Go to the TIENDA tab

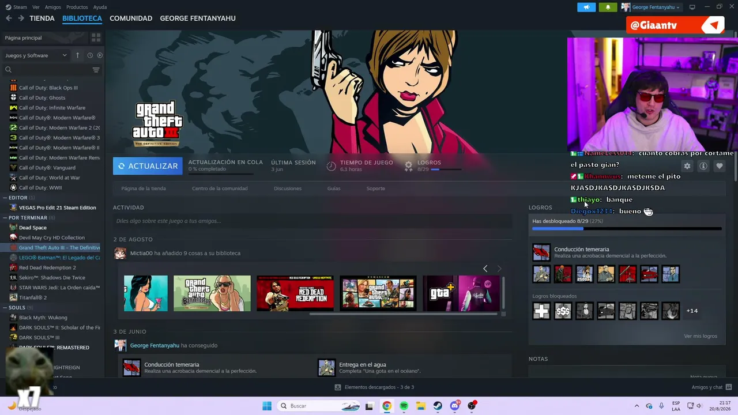point(42,18)
